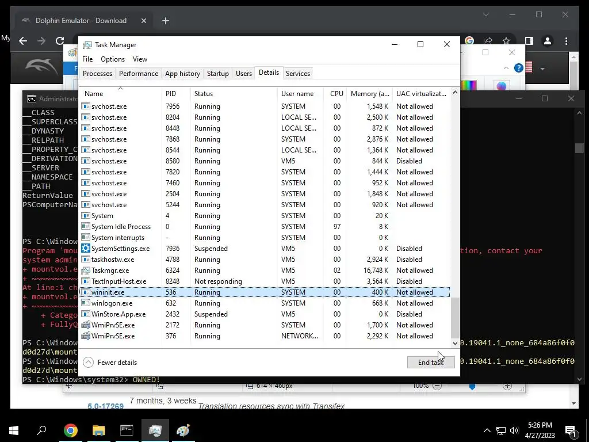The image size is (589, 442).
Task: Select the System process with PID 4
Action: pos(265,216)
